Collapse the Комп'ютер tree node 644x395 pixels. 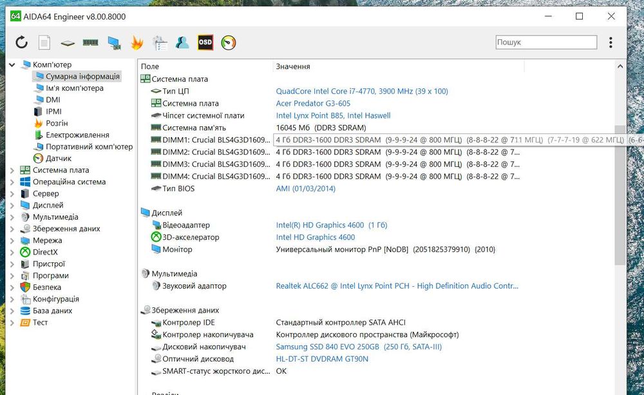tap(12, 65)
